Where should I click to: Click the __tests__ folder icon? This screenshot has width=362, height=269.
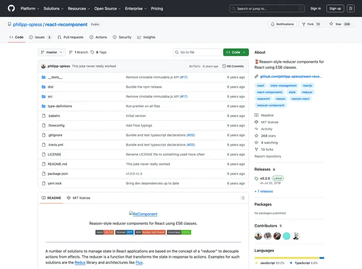[43, 77]
